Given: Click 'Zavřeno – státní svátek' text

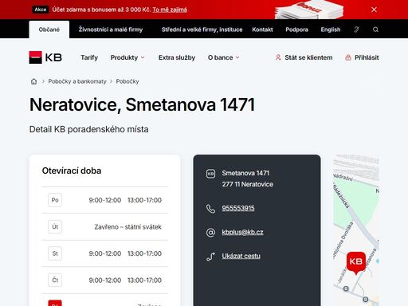Looking at the screenshot, I should (x=127, y=227).
